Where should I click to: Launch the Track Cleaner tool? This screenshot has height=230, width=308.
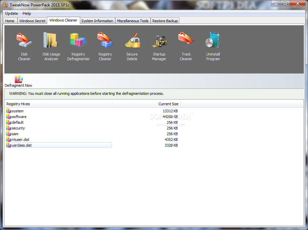click(x=186, y=47)
